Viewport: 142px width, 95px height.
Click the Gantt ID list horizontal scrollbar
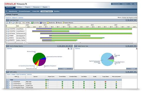coord(15,43)
